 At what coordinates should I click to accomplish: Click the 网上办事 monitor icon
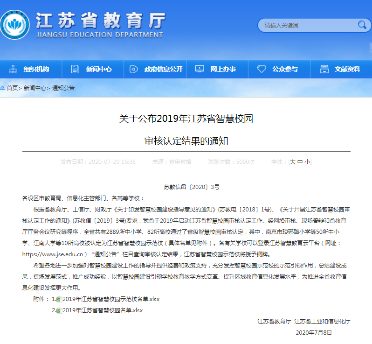point(199,69)
